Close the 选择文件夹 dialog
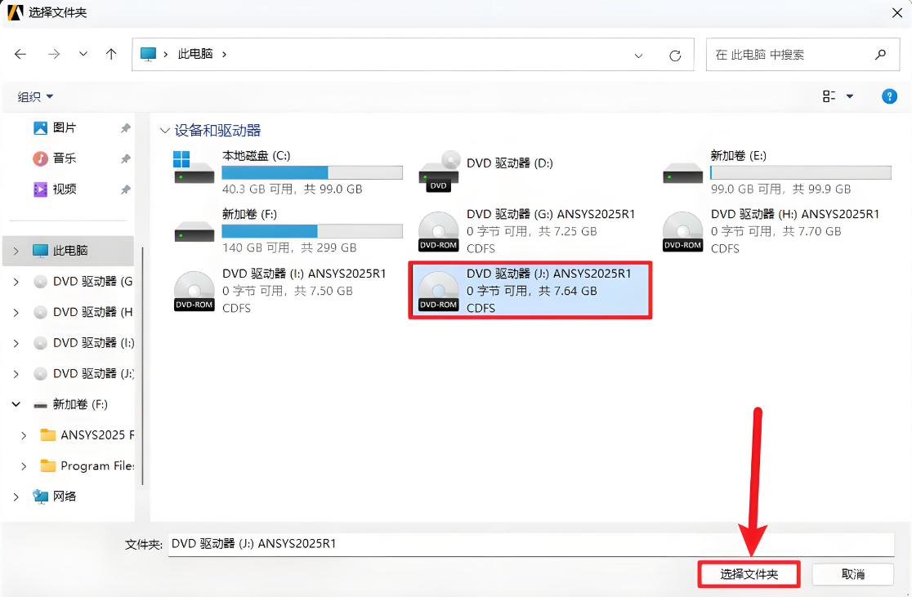 pyautogui.click(x=896, y=12)
